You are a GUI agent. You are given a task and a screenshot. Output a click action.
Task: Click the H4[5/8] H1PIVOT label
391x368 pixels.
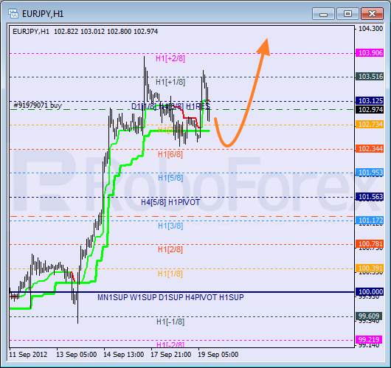(x=170, y=202)
